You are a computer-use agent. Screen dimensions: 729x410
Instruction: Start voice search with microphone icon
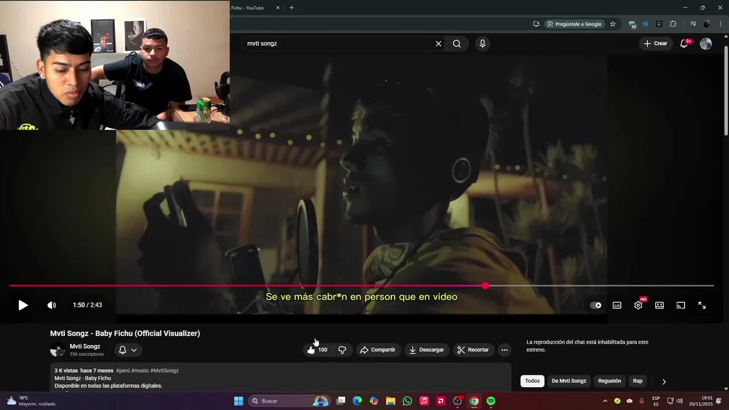pyautogui.click(x=482, y=43)
